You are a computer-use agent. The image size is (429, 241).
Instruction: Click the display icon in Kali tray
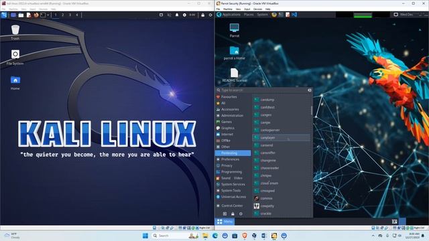click(161, 15)
